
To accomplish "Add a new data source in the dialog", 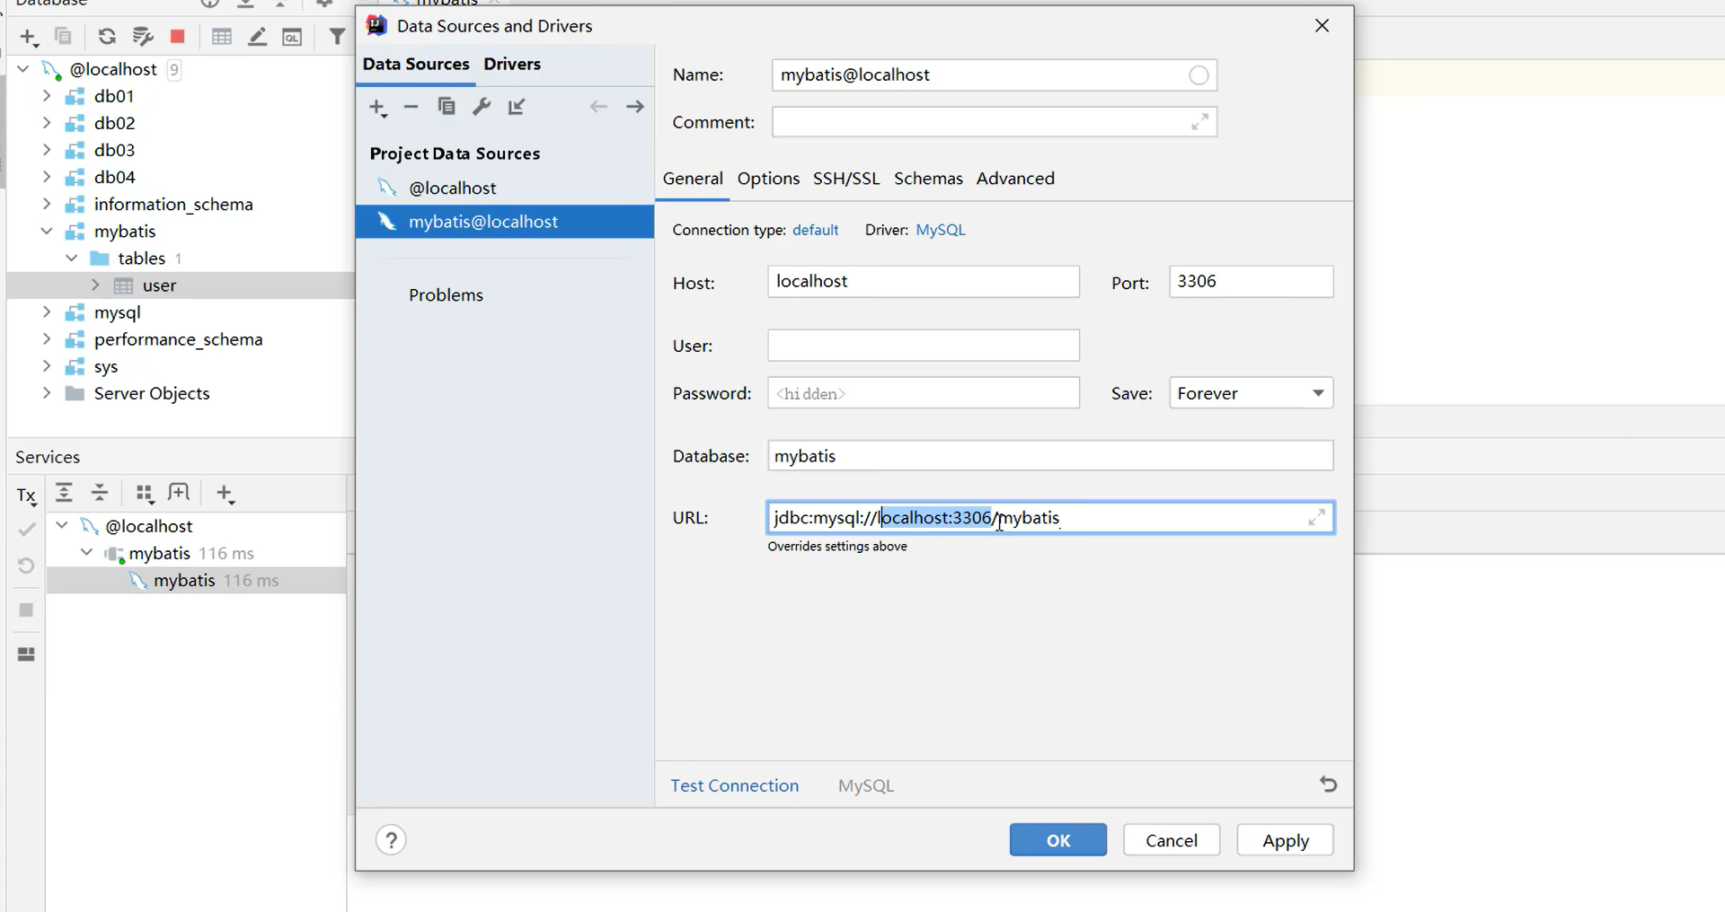I will pos(378,108).
